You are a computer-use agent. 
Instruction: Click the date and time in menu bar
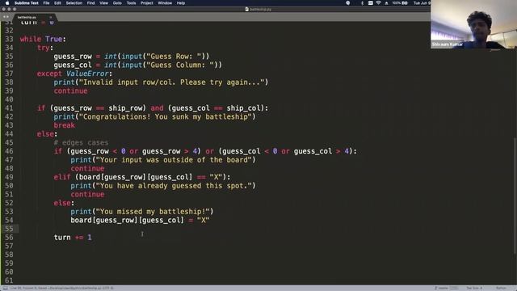click(422, 3)
